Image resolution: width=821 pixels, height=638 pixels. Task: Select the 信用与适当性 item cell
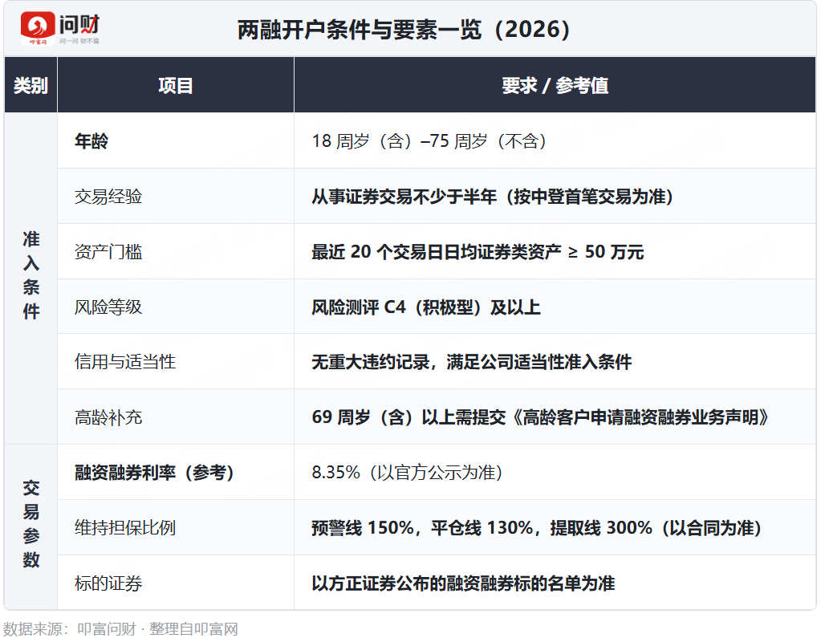pos(176,362)
